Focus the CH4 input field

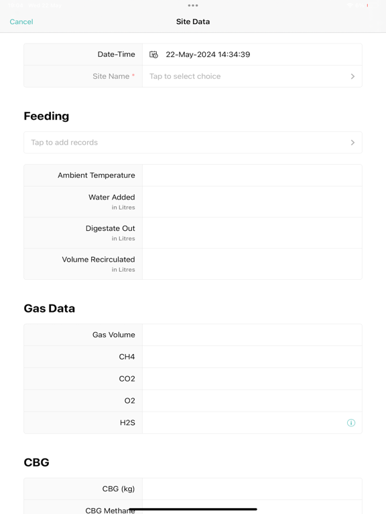pyautogui.click(x=252, y=357)
